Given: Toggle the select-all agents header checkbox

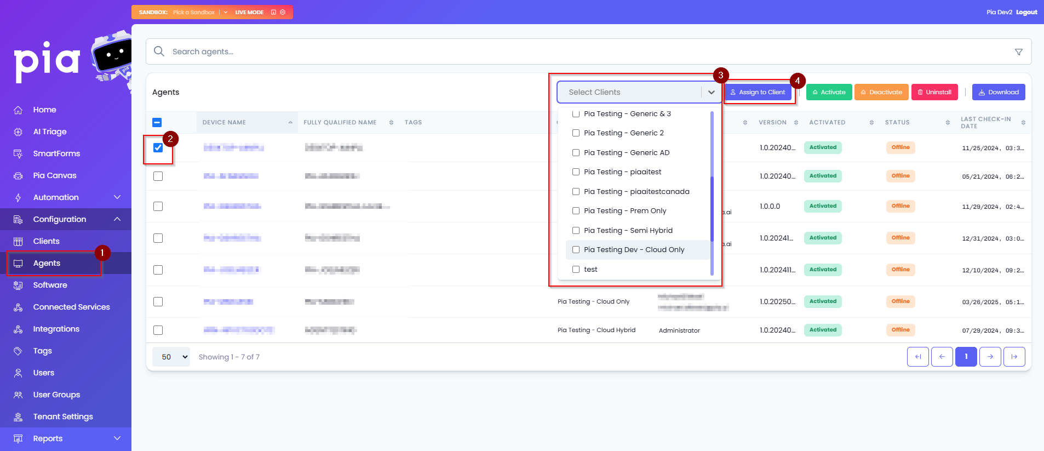Looking at the screenshot, I should pyautogui.click(x=157, y=123).
